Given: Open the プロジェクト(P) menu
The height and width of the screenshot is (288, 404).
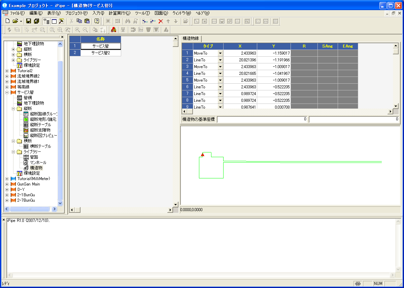Looking at the screenshot, I should [x=76, y=13].
